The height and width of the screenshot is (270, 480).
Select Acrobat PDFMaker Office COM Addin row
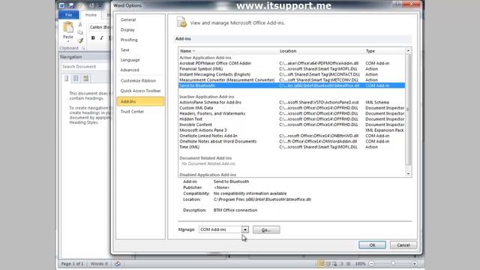click(x=292, y=63)
